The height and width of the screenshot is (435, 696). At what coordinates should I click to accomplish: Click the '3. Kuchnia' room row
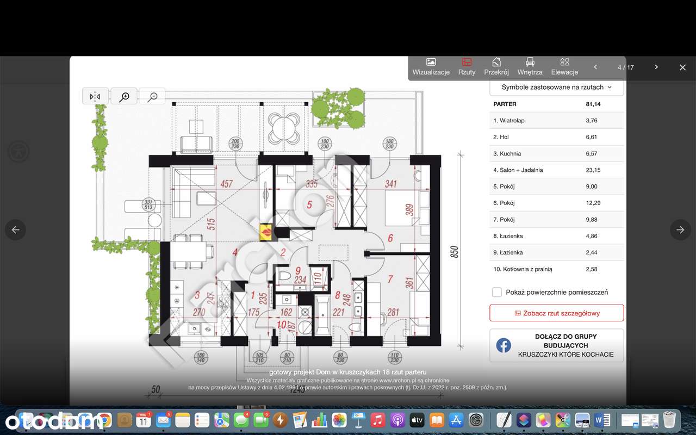point(556,154)
